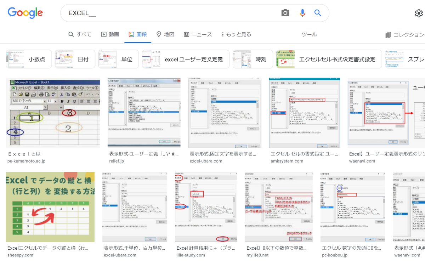The width and height of the screenshot is (425, 261).
Task: Click Excel 計算結果に＋（プラ title
Action: coord(206,248)
